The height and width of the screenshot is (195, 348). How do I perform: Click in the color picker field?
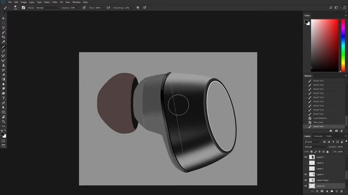tap(325, 45)
